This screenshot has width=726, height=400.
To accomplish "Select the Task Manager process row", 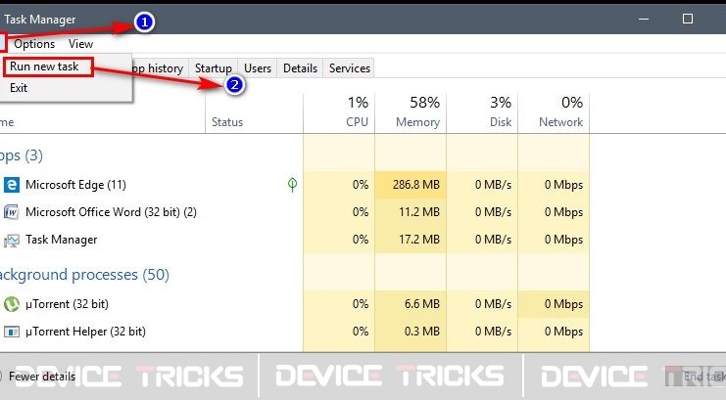I will click(x=295, y=240).
